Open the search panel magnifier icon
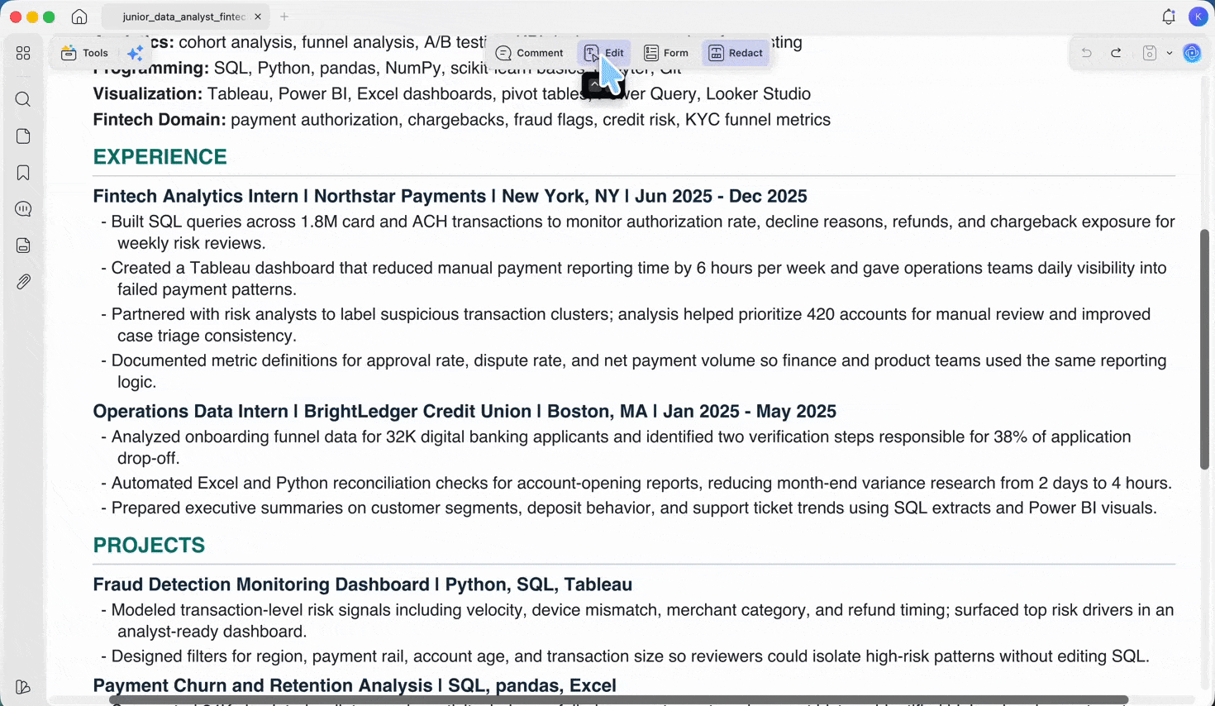Viewport: 1215px width, 706px height. [23, 100]
